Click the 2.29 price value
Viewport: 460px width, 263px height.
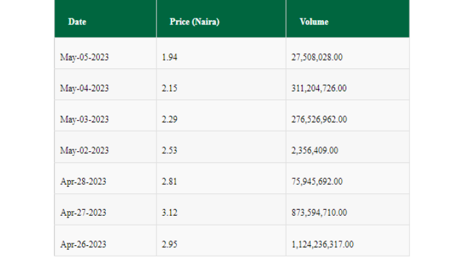coord(170,120)
